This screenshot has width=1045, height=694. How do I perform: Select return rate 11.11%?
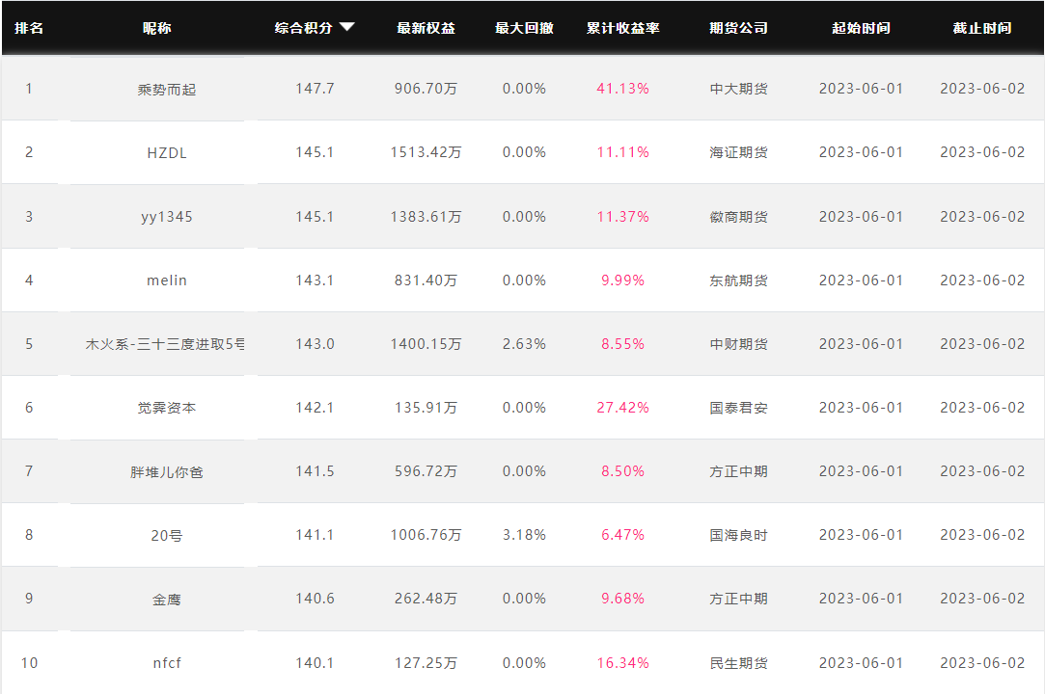pyautogui.click(x=622, y=152)
